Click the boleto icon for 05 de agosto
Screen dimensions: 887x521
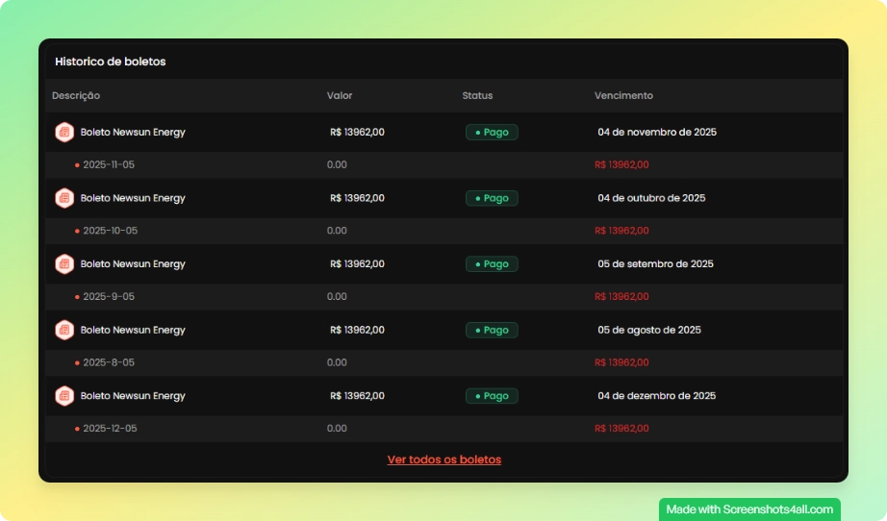tap(64, 330)
